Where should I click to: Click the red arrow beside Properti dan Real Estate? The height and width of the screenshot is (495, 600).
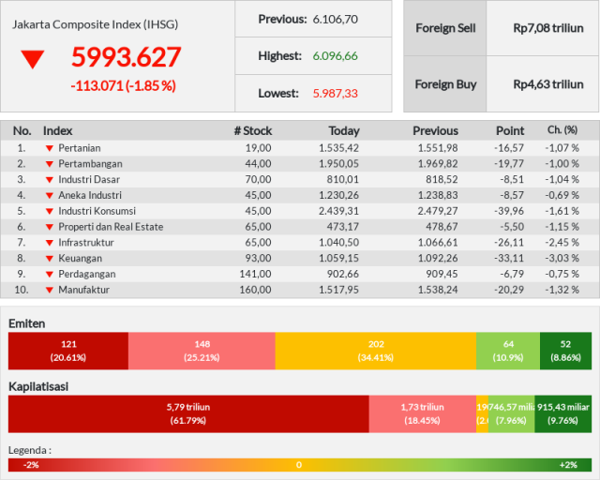coord(50,227)
